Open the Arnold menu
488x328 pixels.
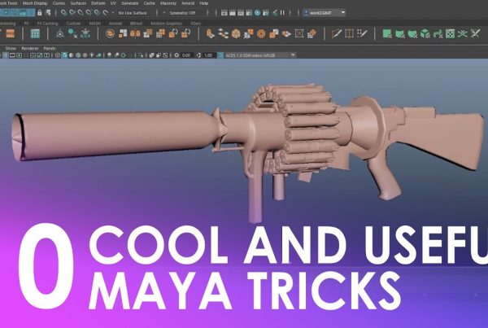(x=188, y=3)
